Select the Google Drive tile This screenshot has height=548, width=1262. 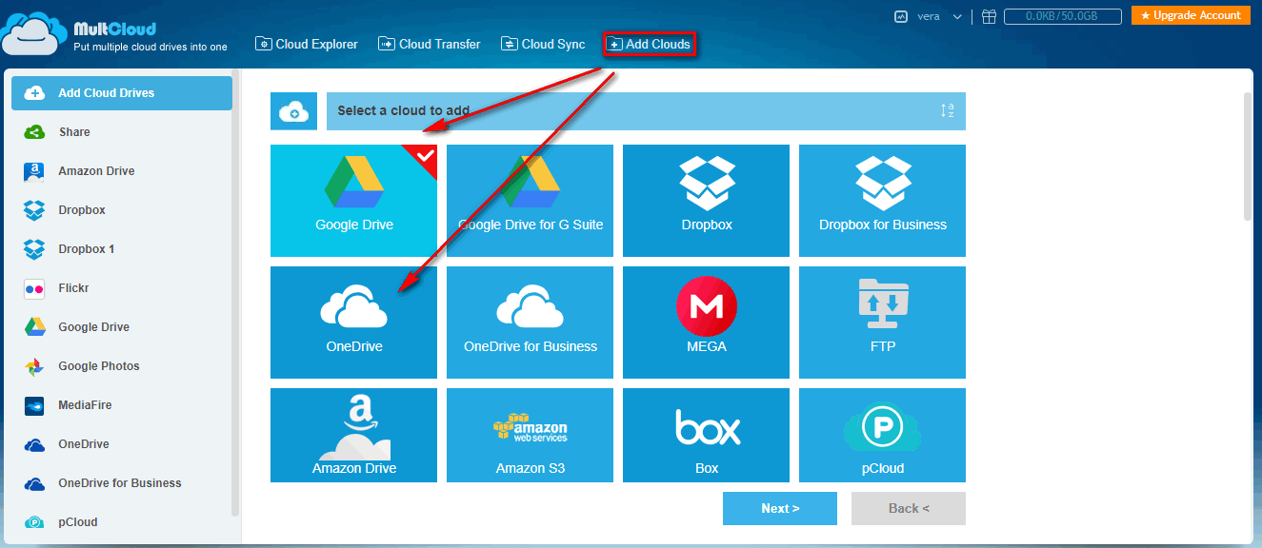coord(354,201)
